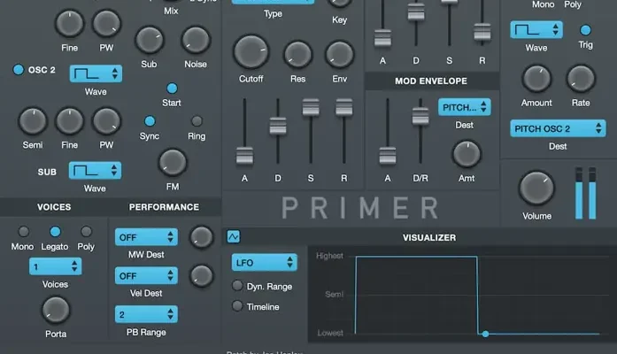Image resolution: width=617 pixels, height=354 pixels.
Task: Click the Noise knob
Action: point(196,40)
